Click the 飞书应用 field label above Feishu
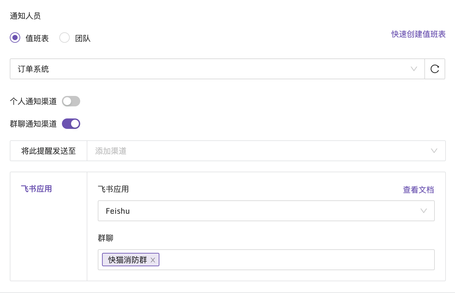This screenshot has width=455, height=293. pos(113,189)
